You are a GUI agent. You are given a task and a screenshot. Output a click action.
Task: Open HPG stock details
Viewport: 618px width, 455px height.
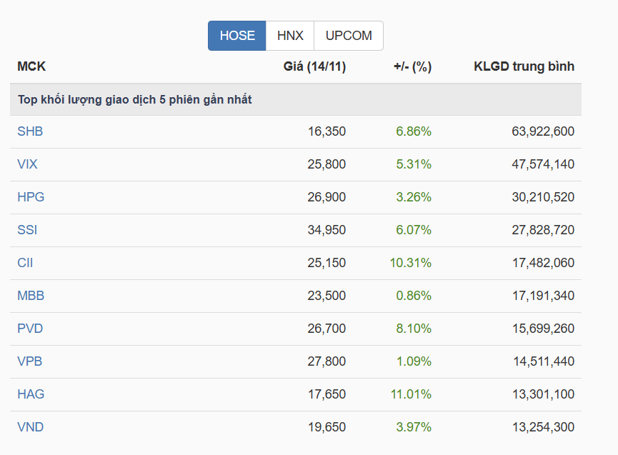click(x=31, y=197)
